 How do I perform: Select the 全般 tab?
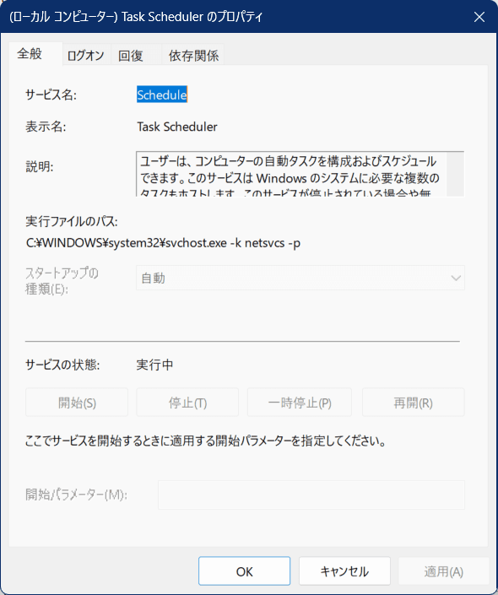[35, 54]
